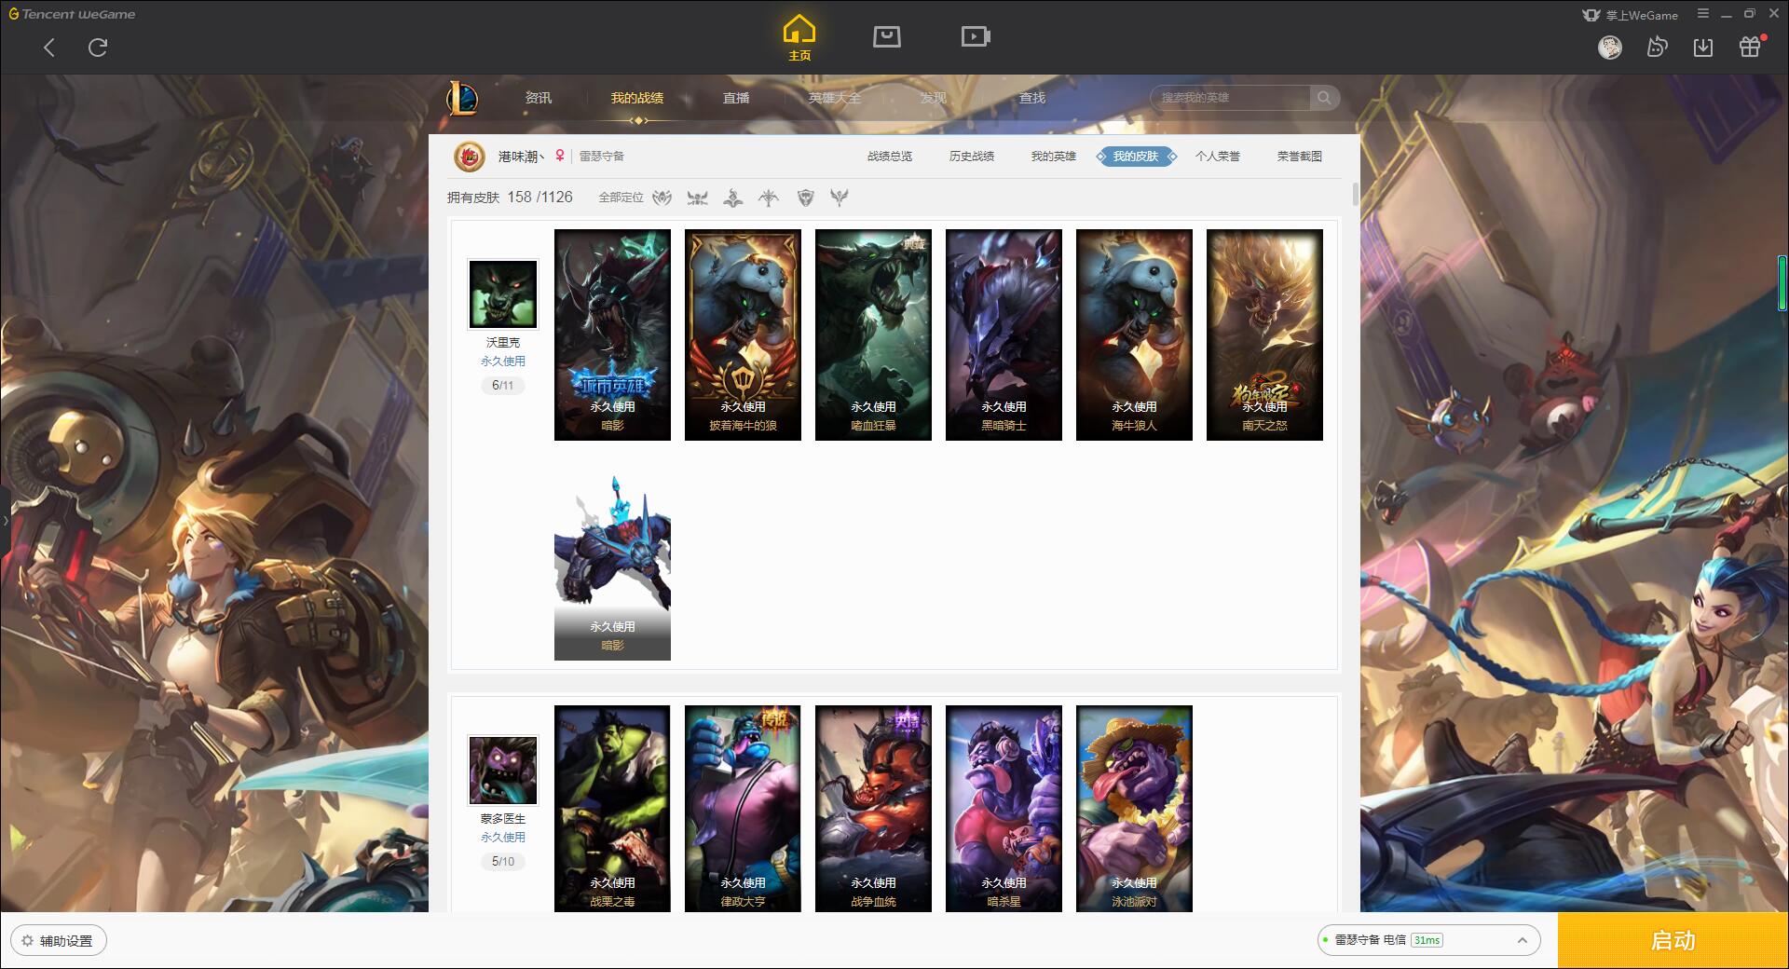1789x969 pixels.
Task: Open 战绩总览 sub-tab
Action: pos(890,157)
